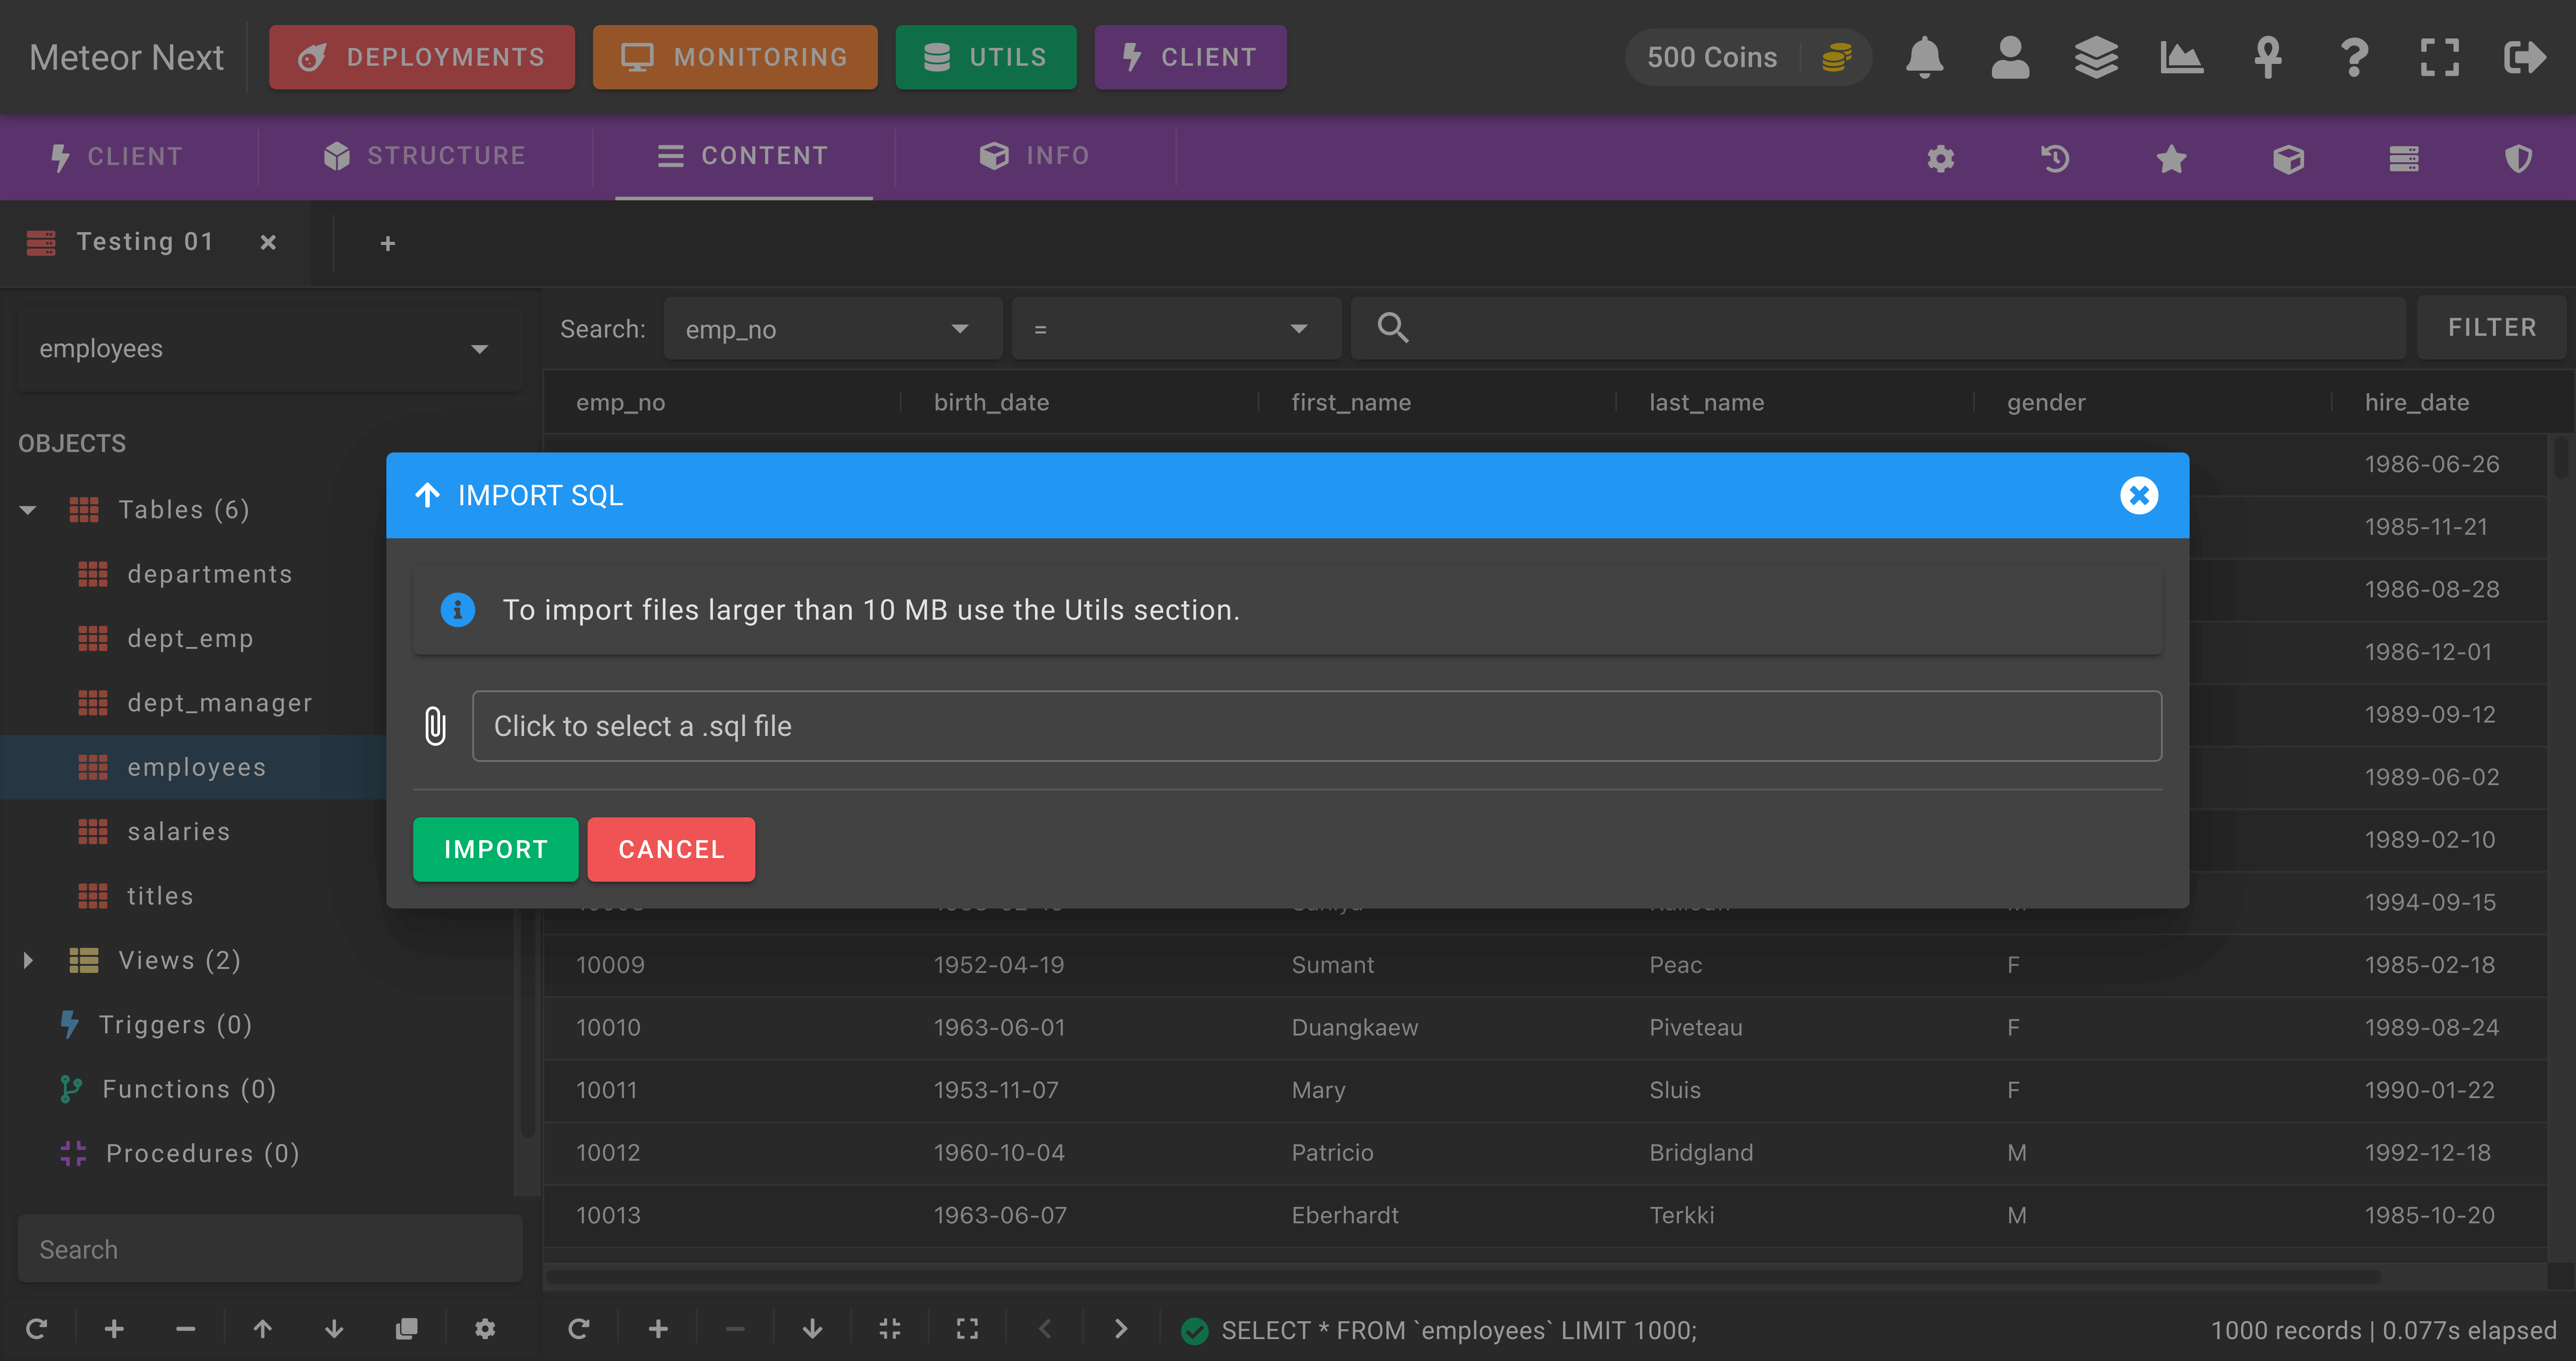Open the Client sub-tab in purple bar
Viewport: 2576px width, 1361px height.
(x=117, y=157)
